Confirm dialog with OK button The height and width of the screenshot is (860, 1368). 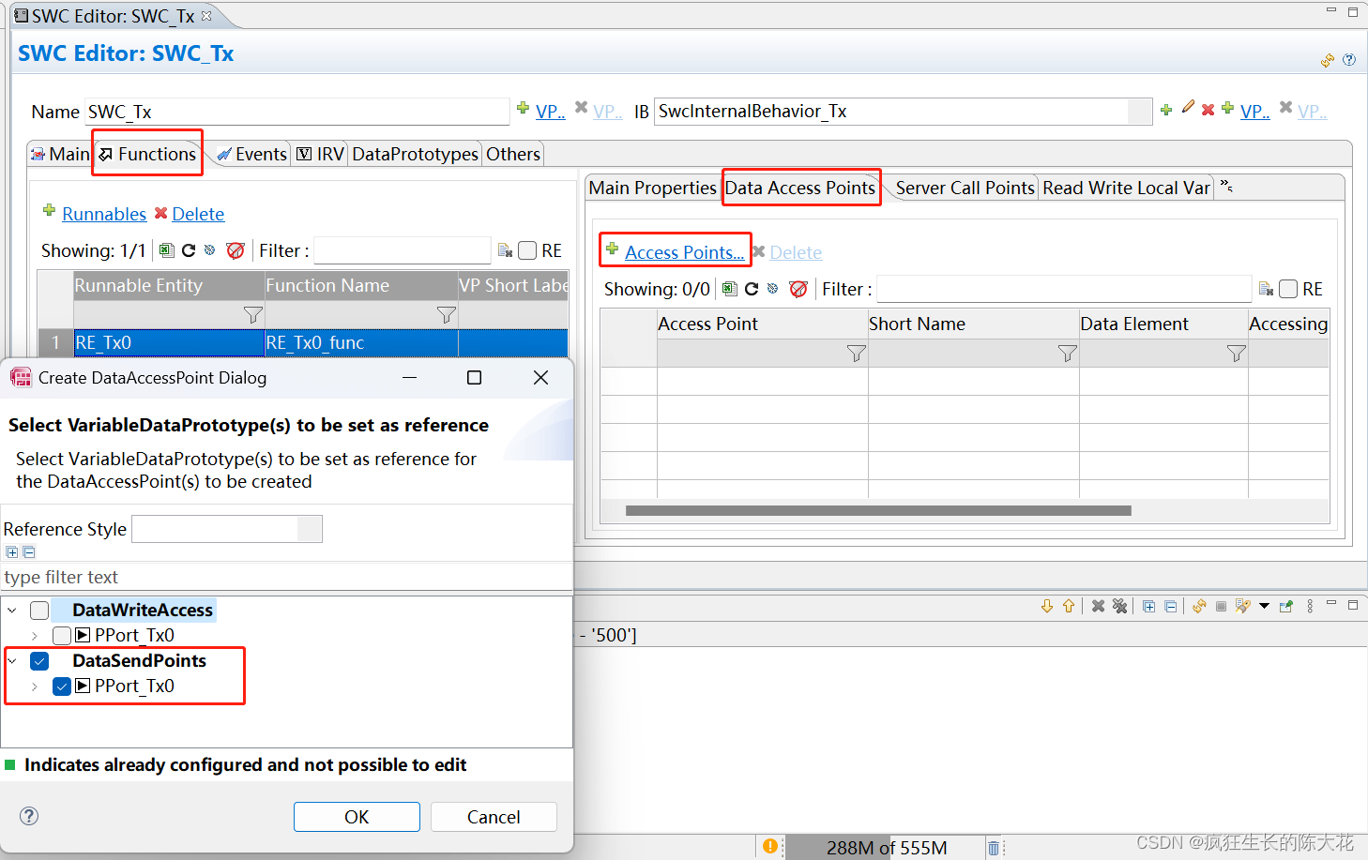click(x=357, y=816)
